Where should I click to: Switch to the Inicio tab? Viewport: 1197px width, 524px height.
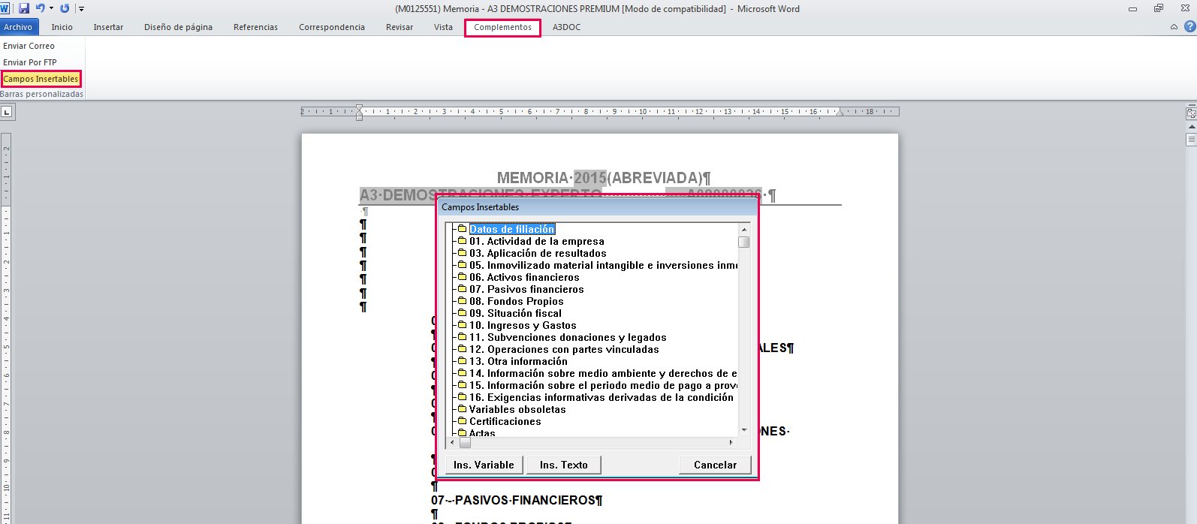click(x=62, y=27)
